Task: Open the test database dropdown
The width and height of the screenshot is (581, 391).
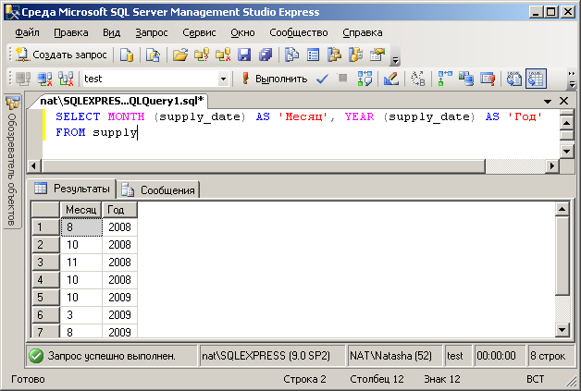Action: (x=223, y=79)
